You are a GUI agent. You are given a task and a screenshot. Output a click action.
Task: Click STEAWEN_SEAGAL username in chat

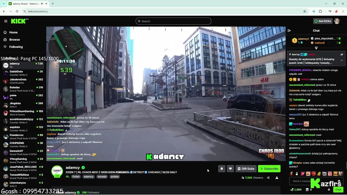pyautogui.click(x=300, y=70)
